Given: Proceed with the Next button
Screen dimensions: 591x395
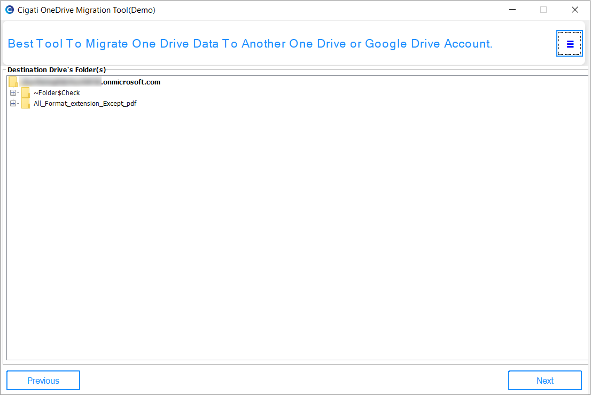Looking at the screenshot, I should point(545,381).
